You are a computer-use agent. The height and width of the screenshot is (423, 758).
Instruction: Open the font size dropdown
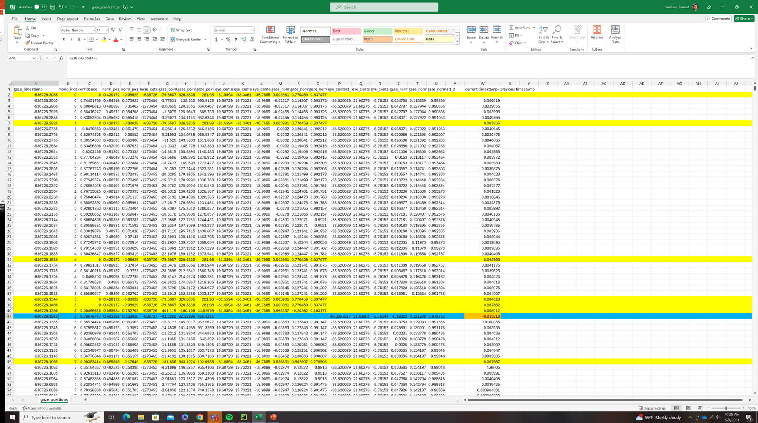click(107, 30)
